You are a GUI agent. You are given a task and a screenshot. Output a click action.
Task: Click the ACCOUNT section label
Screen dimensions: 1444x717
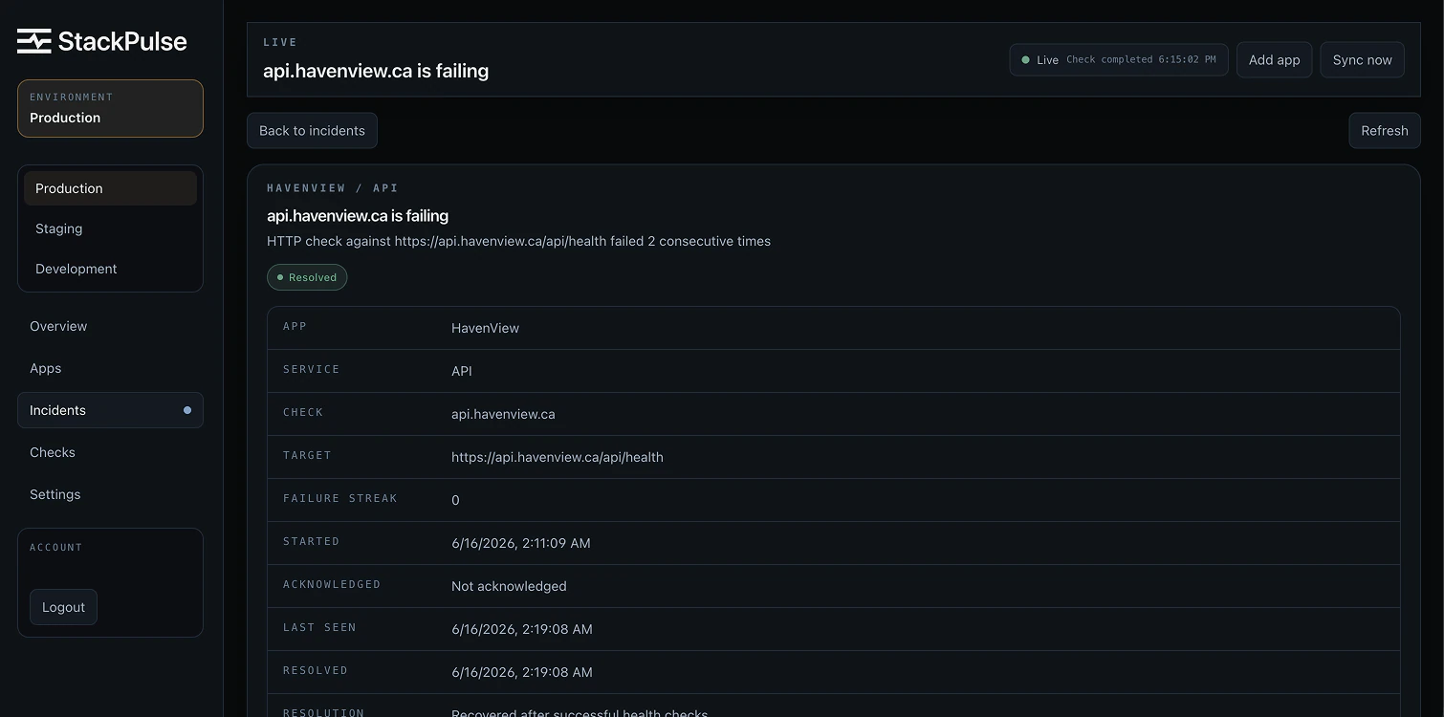click(56, 547)
